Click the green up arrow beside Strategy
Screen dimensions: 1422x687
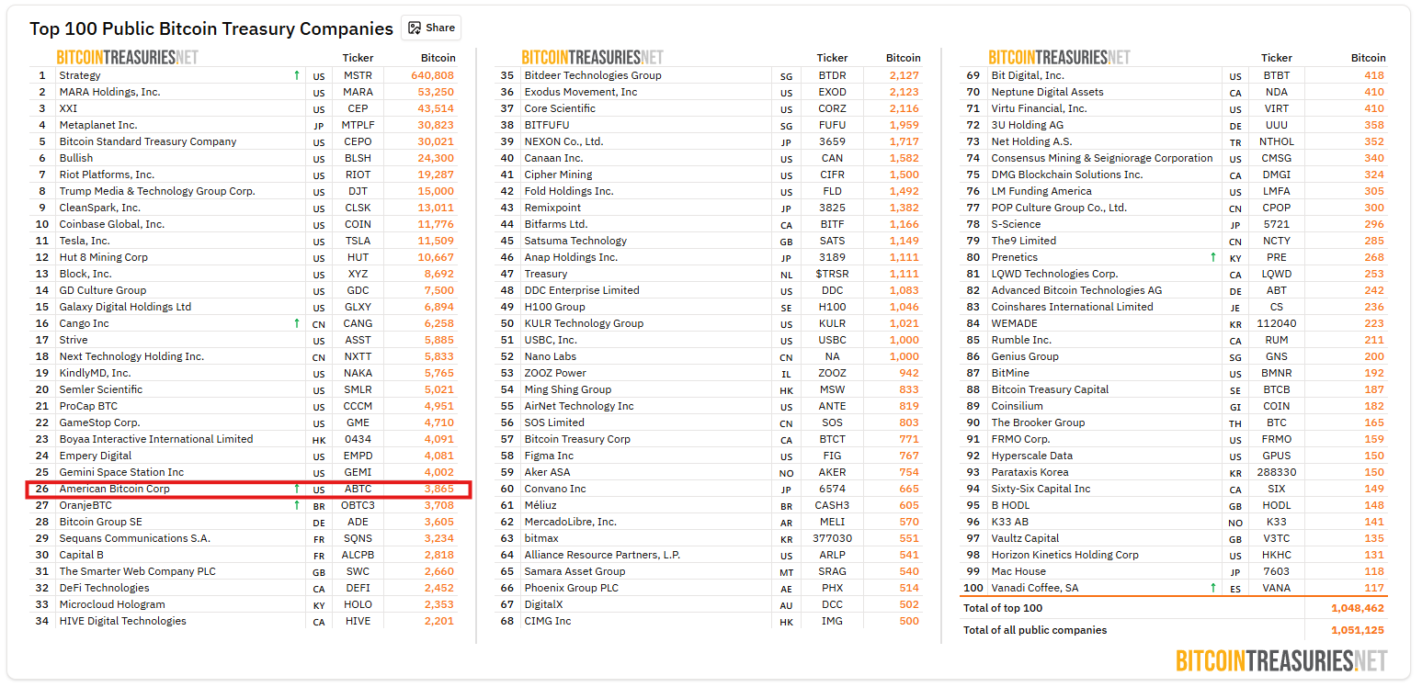pyautogui.click(x=296, y=75)
